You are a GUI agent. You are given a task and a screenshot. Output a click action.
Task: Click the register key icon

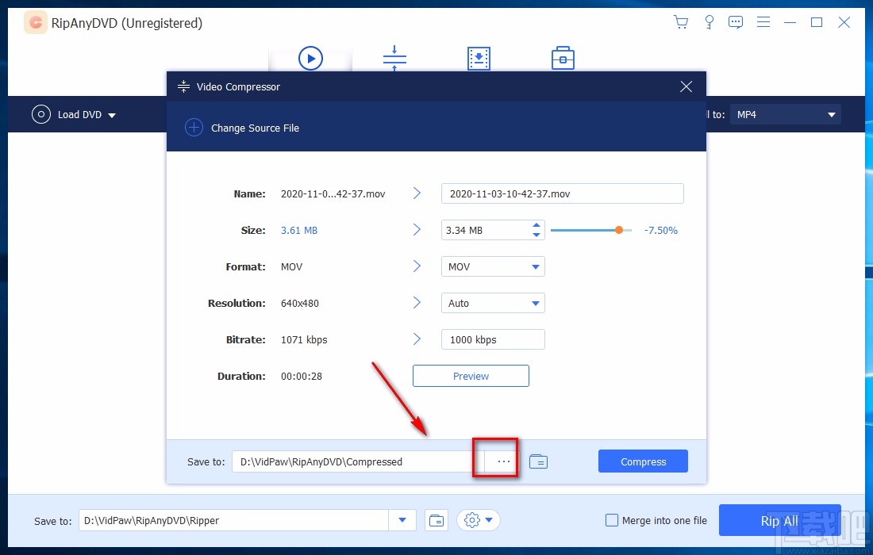pos(709,22)
